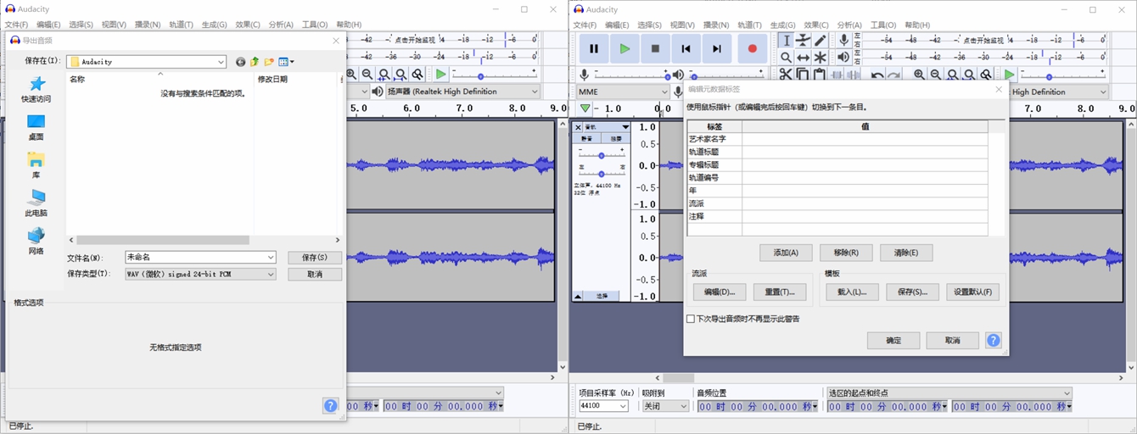The width and height of the screenshot is (1137, 434).
Task: Click the Stop button in right window
Action: [x=655, y=49]
